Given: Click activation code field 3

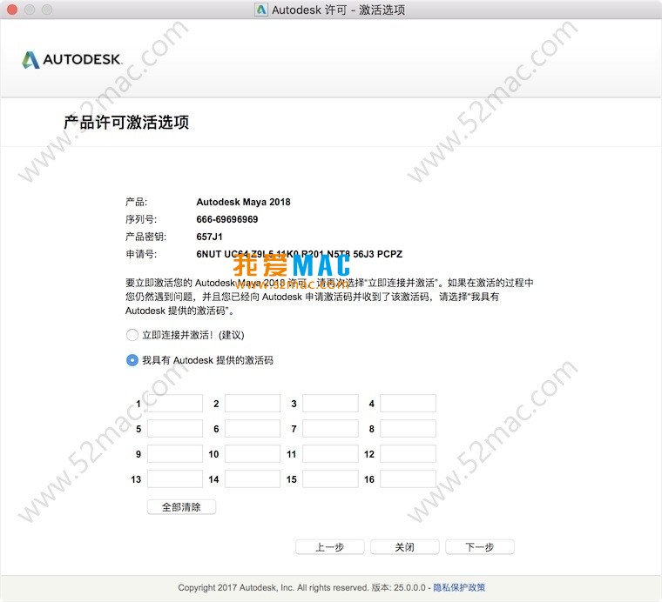Looking at the screenshot, I should coord(331,404).
